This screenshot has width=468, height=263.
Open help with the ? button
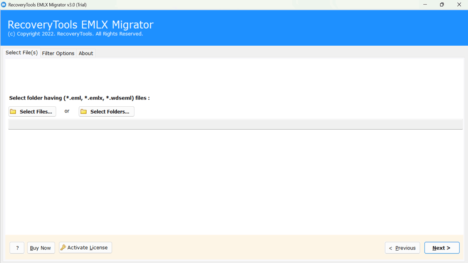17,248
